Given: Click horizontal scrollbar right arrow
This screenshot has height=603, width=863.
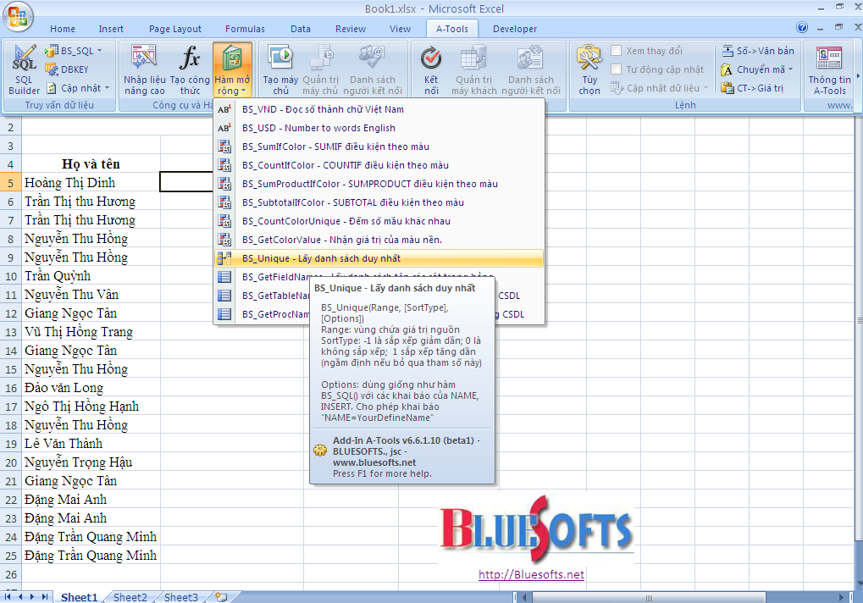Looking at the screenshot, I should pos(841,597).
